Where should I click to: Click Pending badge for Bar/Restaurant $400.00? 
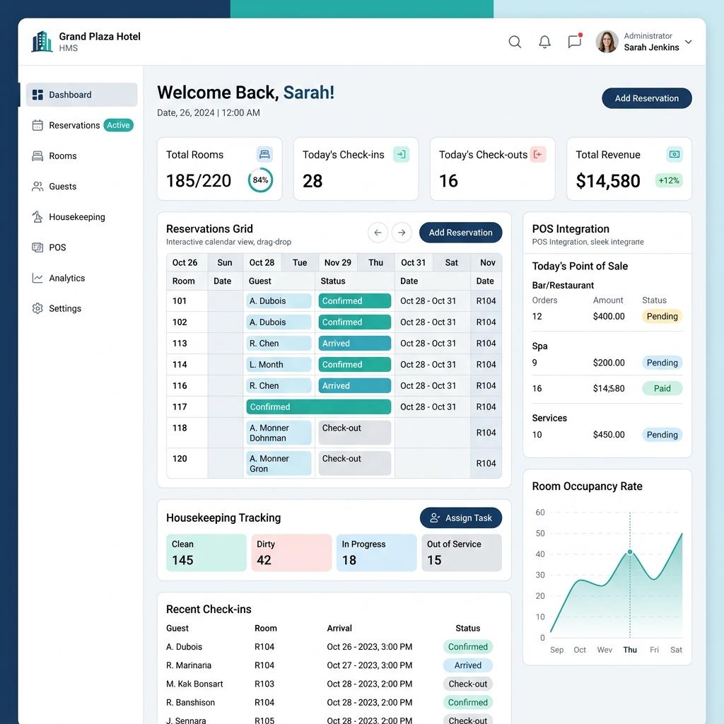[x=662, y=316]
